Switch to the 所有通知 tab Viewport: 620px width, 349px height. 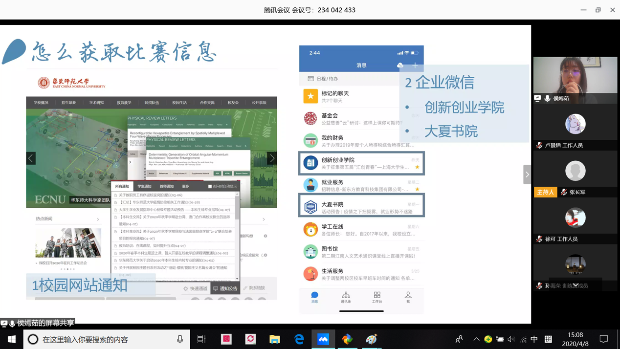[x=122, y=186]
